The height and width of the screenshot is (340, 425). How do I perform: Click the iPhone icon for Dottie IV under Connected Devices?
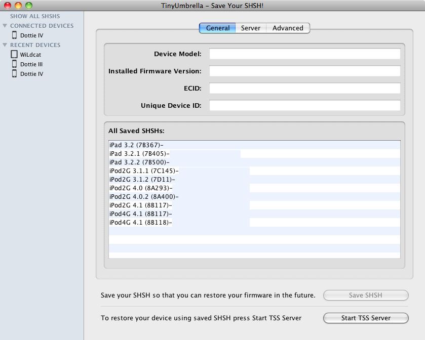pos(14,35)
